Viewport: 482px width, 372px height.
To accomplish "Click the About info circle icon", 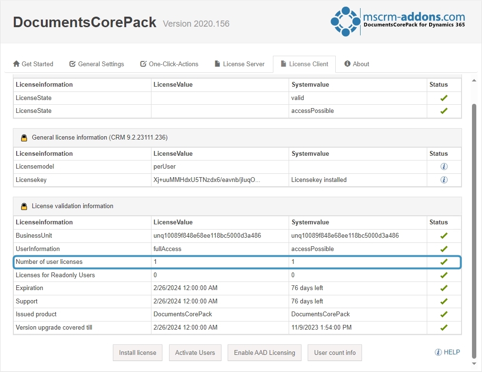I will pos(347,64).
